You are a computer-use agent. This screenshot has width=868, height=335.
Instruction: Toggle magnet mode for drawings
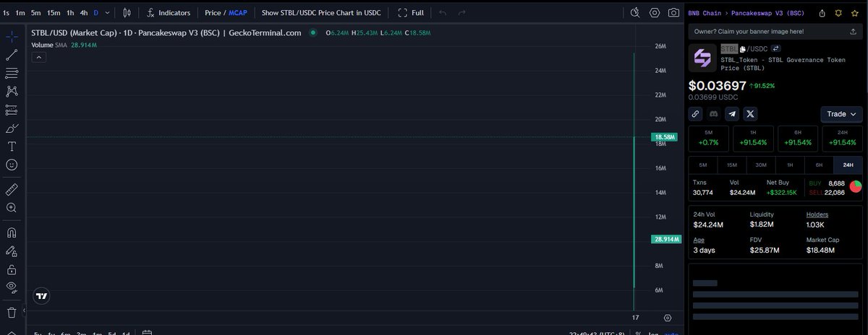(12, 233)
